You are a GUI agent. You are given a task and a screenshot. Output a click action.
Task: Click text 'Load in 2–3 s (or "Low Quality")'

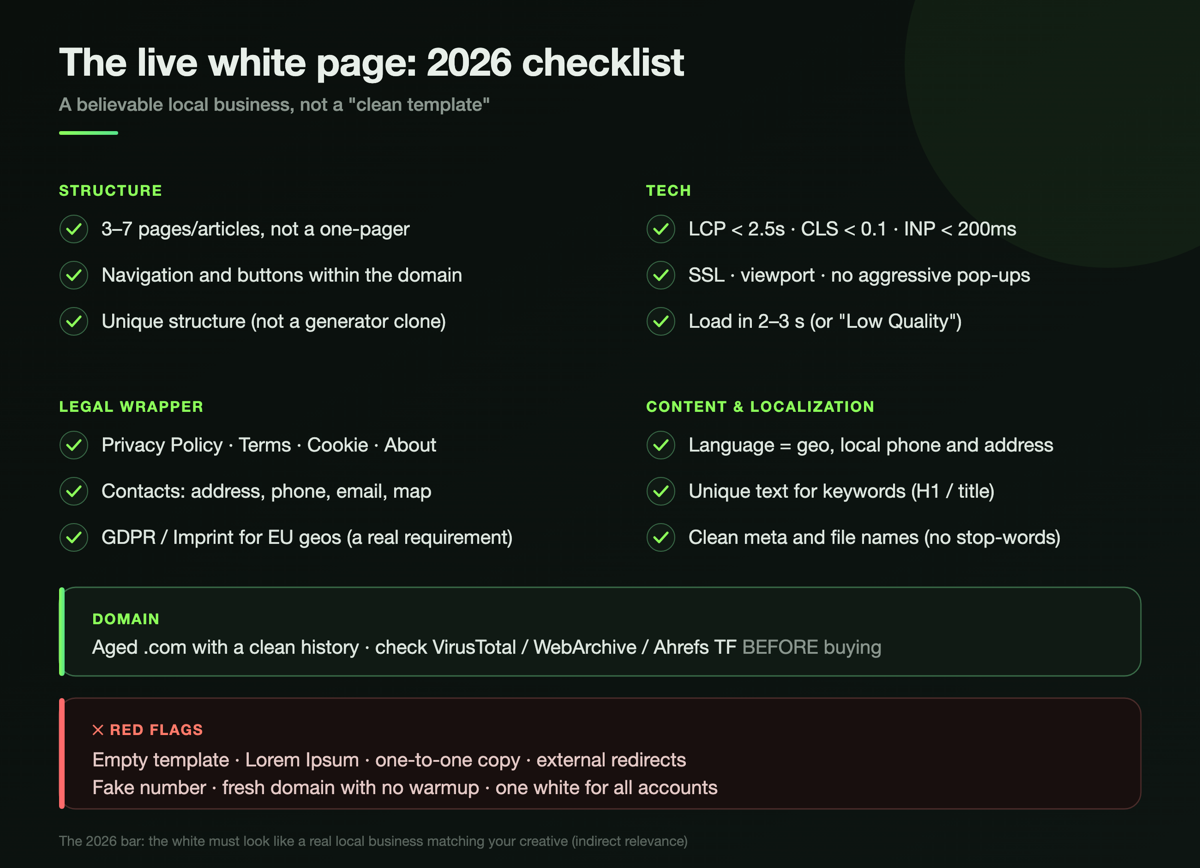point(825,321)
